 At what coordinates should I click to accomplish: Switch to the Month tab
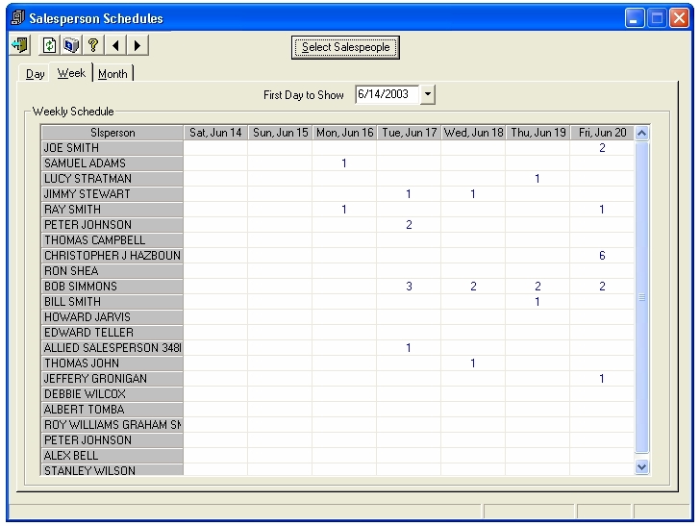click(x=112, y=74)
